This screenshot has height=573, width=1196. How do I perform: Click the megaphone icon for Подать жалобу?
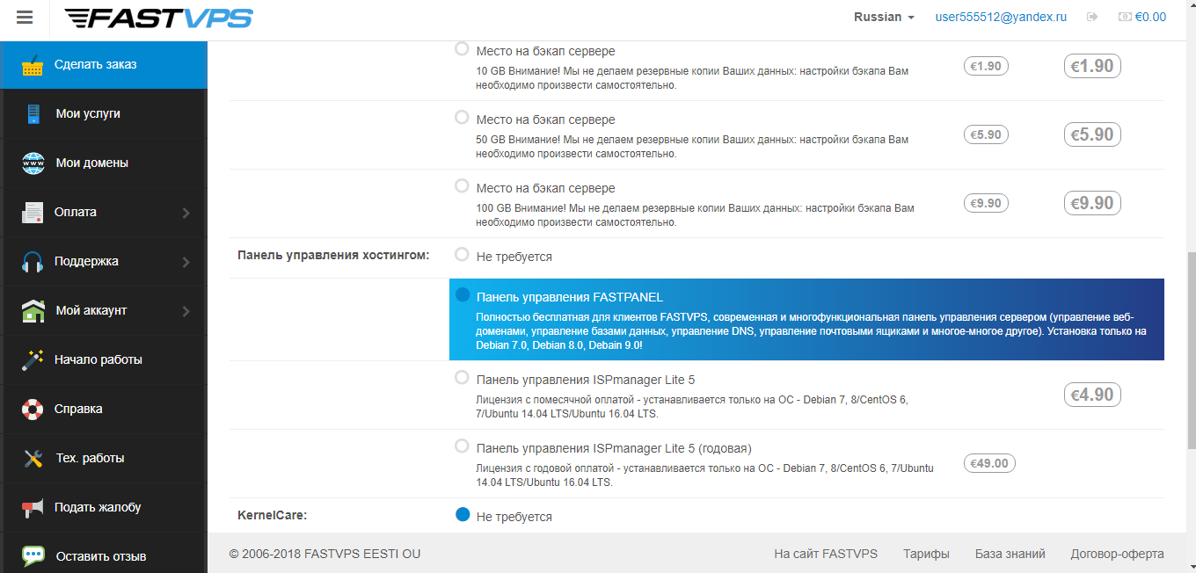point(33,508)
